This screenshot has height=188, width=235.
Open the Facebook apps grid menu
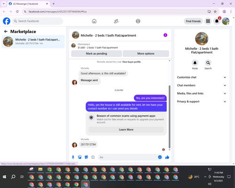[208, 21]
